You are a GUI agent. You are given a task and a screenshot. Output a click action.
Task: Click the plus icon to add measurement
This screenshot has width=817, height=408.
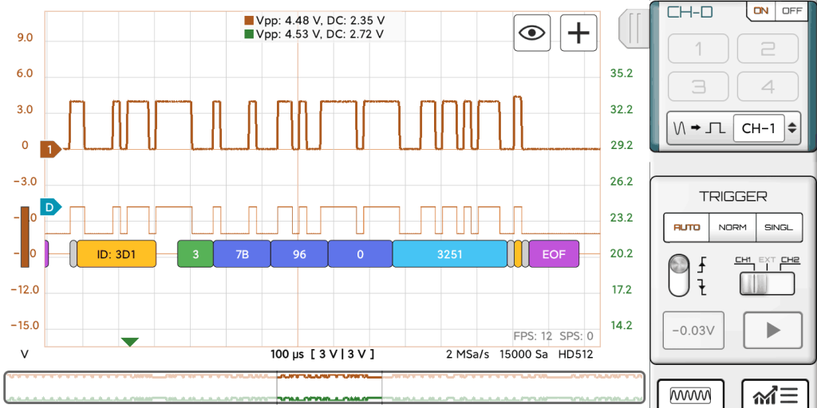pos(578,33)
